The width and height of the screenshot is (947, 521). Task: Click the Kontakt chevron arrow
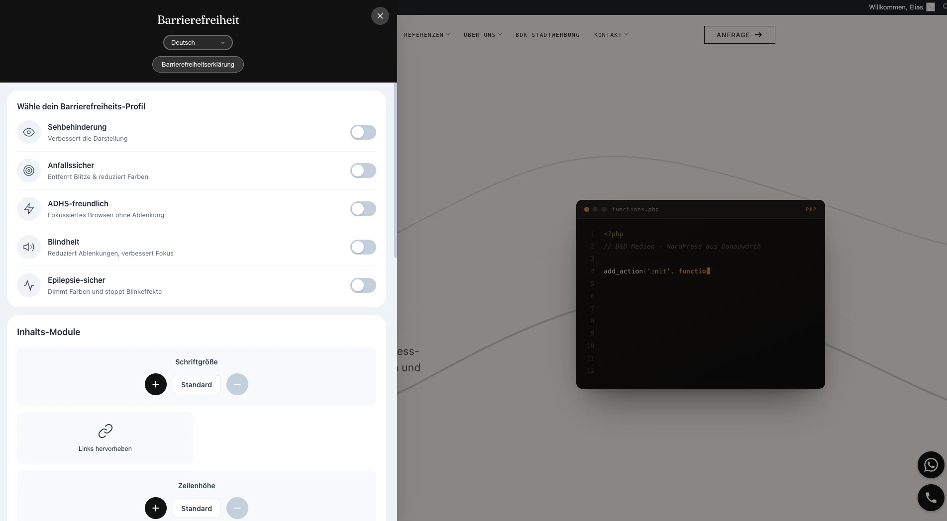click(627, 35)
